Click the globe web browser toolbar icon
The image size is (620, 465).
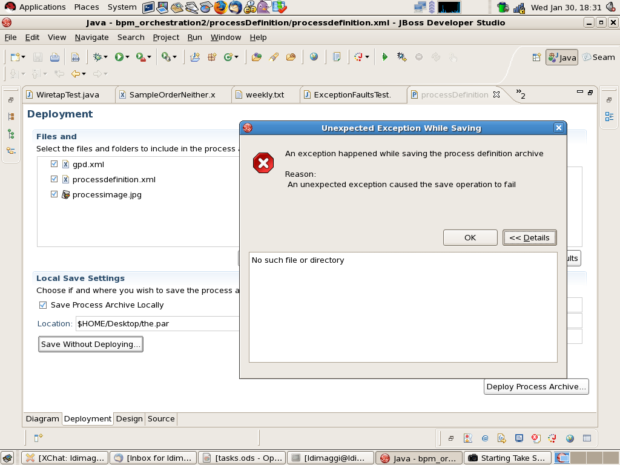click(x=314, y=57)
